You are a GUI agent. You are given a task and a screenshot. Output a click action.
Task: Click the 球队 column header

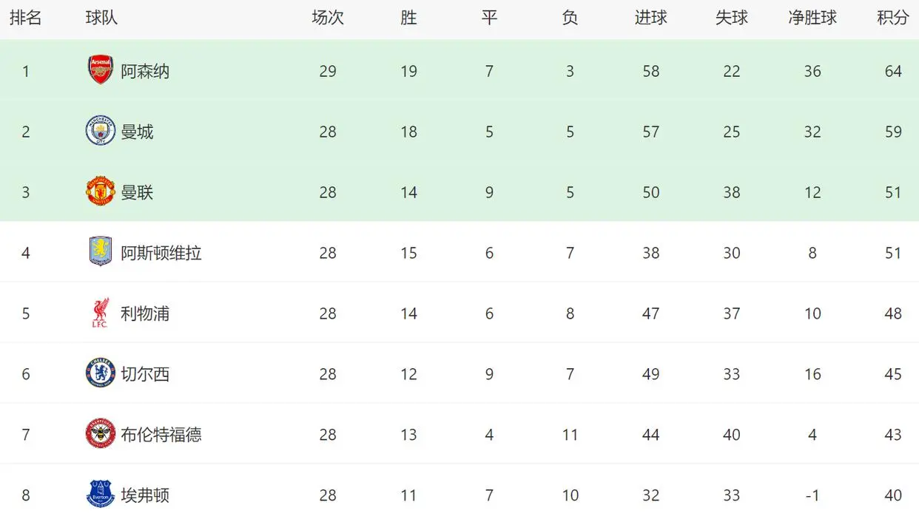(x=101, y=18)
